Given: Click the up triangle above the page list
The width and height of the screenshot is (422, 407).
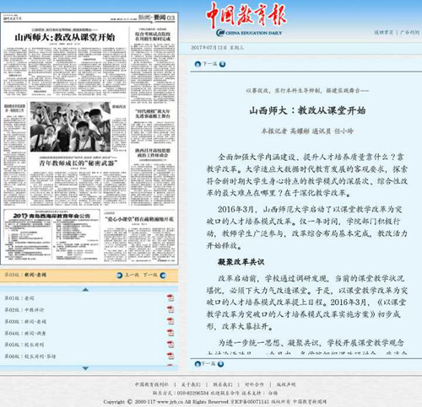Looking at the screenshot, I should 85,289.
